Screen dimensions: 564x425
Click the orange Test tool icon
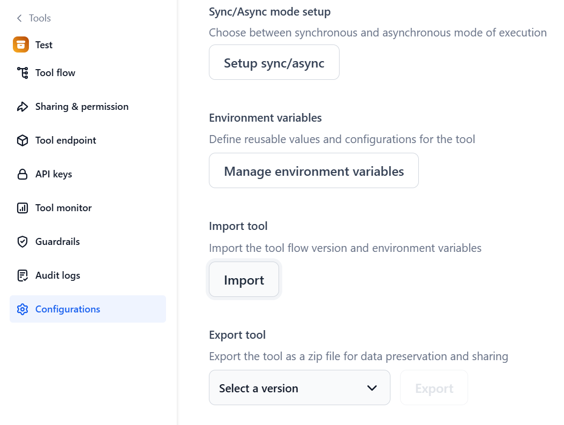pos(21,44)
